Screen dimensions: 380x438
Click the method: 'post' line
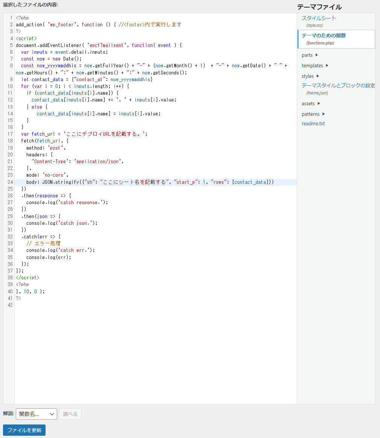tap(46, 148)
